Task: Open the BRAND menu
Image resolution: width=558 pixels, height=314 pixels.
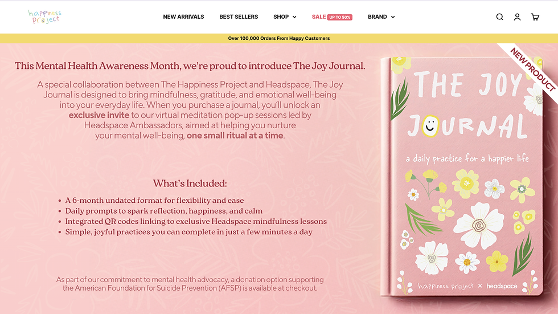Action: coord(377,17)
